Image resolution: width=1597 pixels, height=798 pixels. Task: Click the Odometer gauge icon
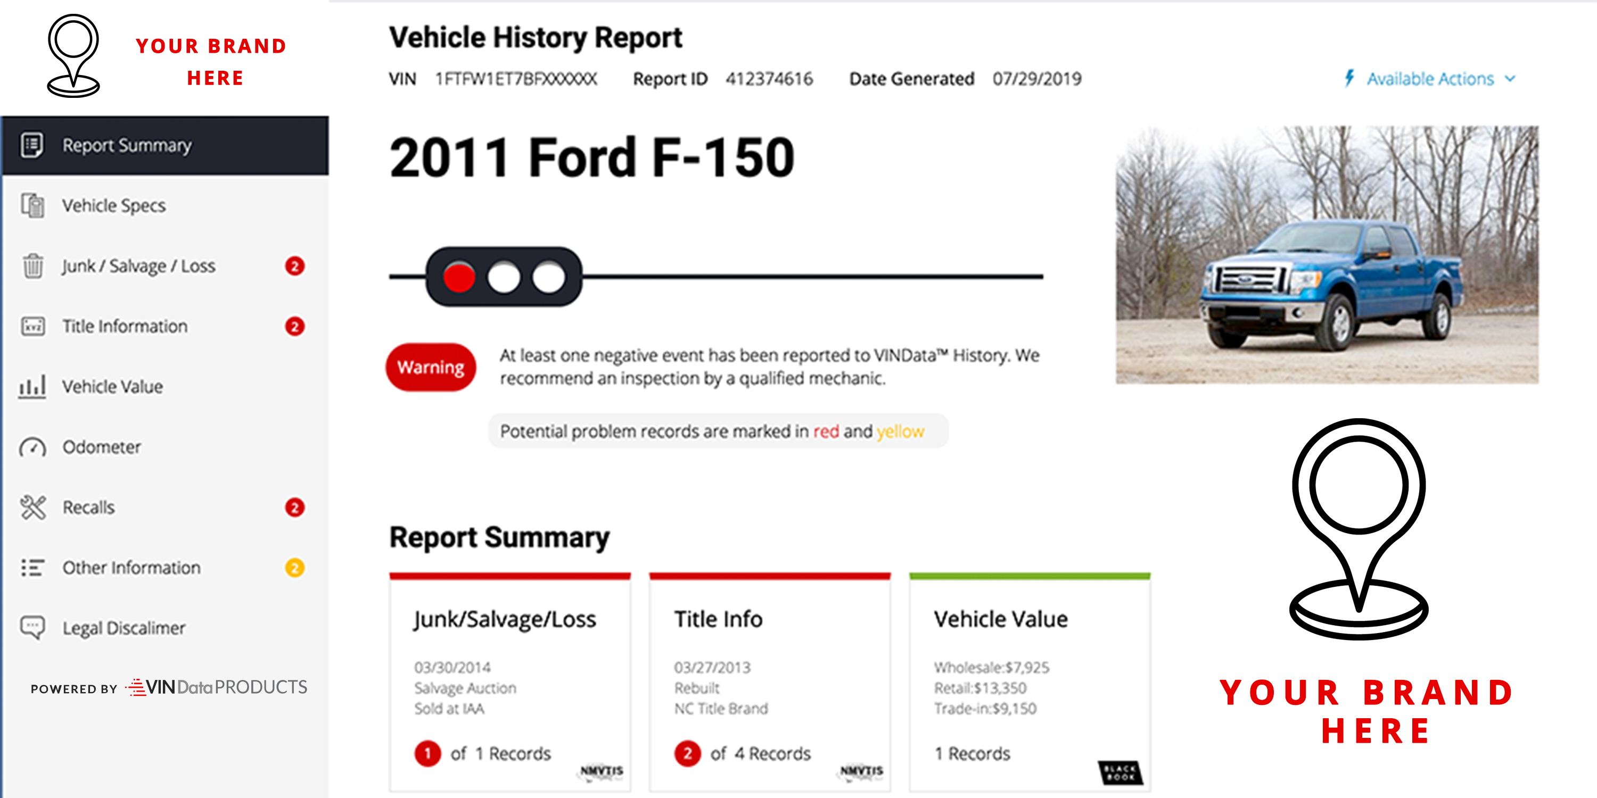[32, 447]
